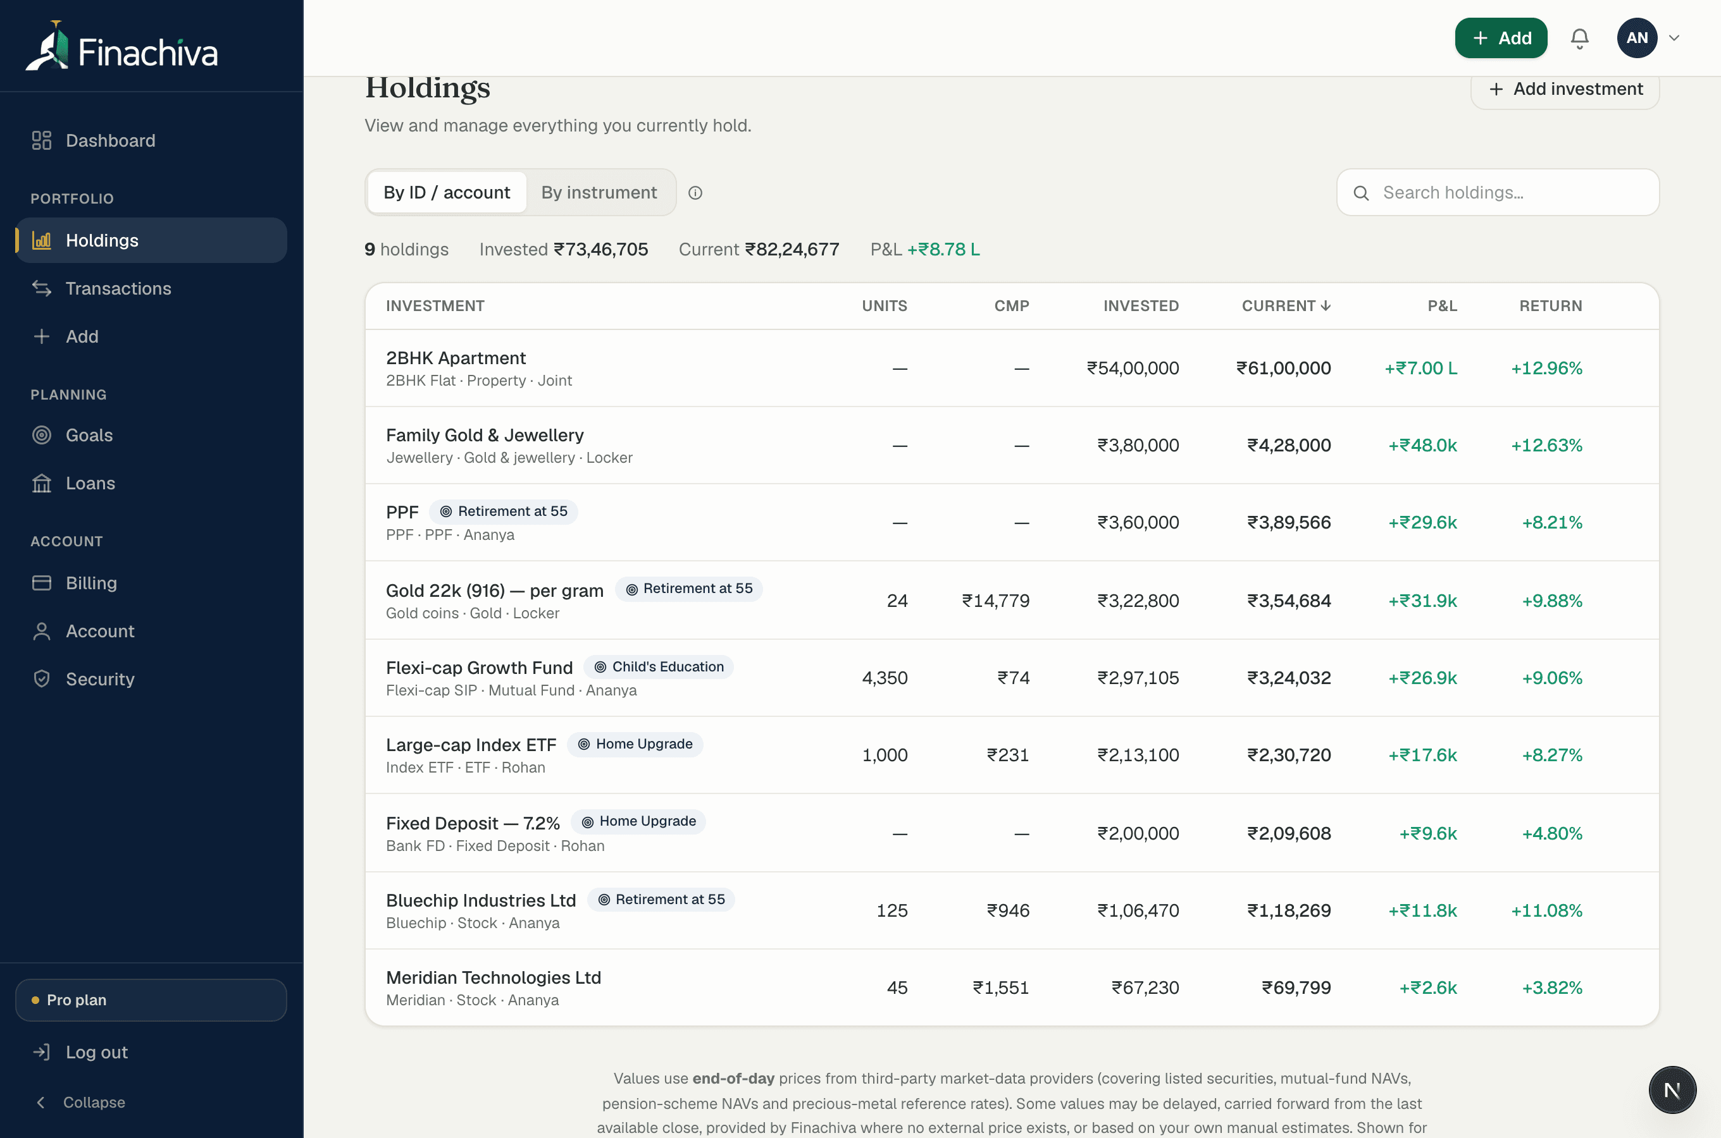This screenshot has height=1138, width=1721.
Task: Navigate to Loans
Action: click(x=151, y=482)
